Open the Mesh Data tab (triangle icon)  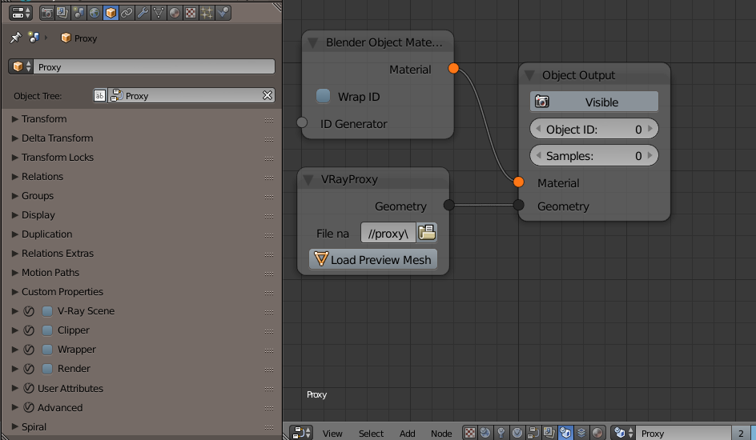click(159, 13)
